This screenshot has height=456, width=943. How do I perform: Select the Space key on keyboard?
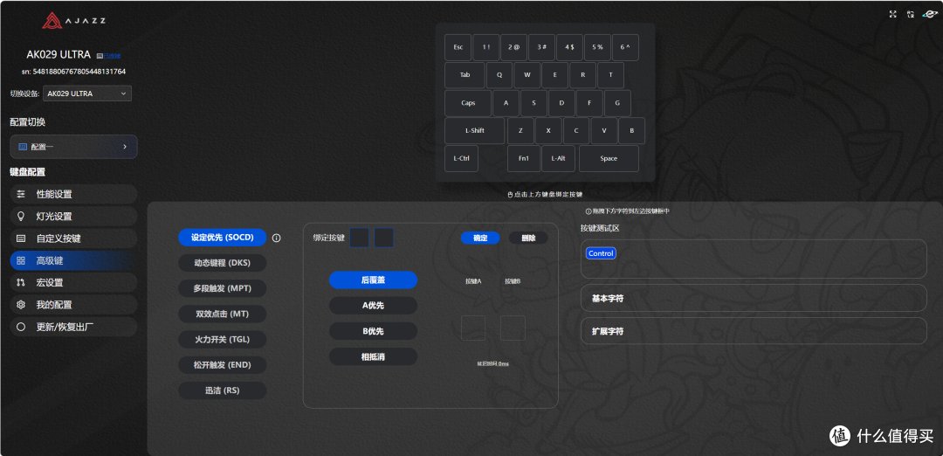tap(609, 158)
